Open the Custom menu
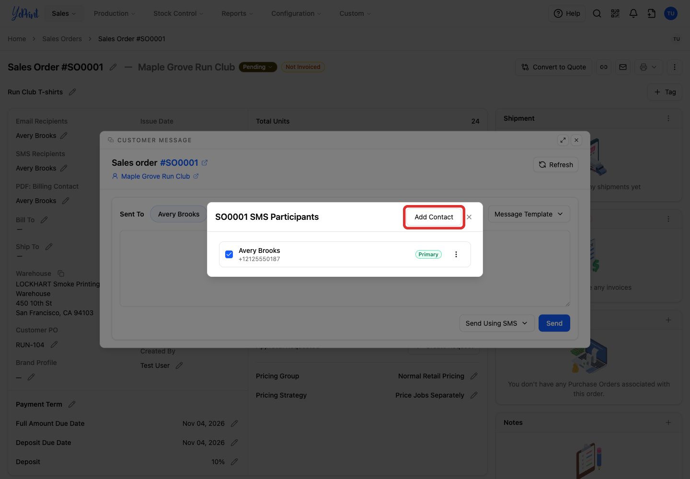The image size is (690, 479). coord(355,13)
